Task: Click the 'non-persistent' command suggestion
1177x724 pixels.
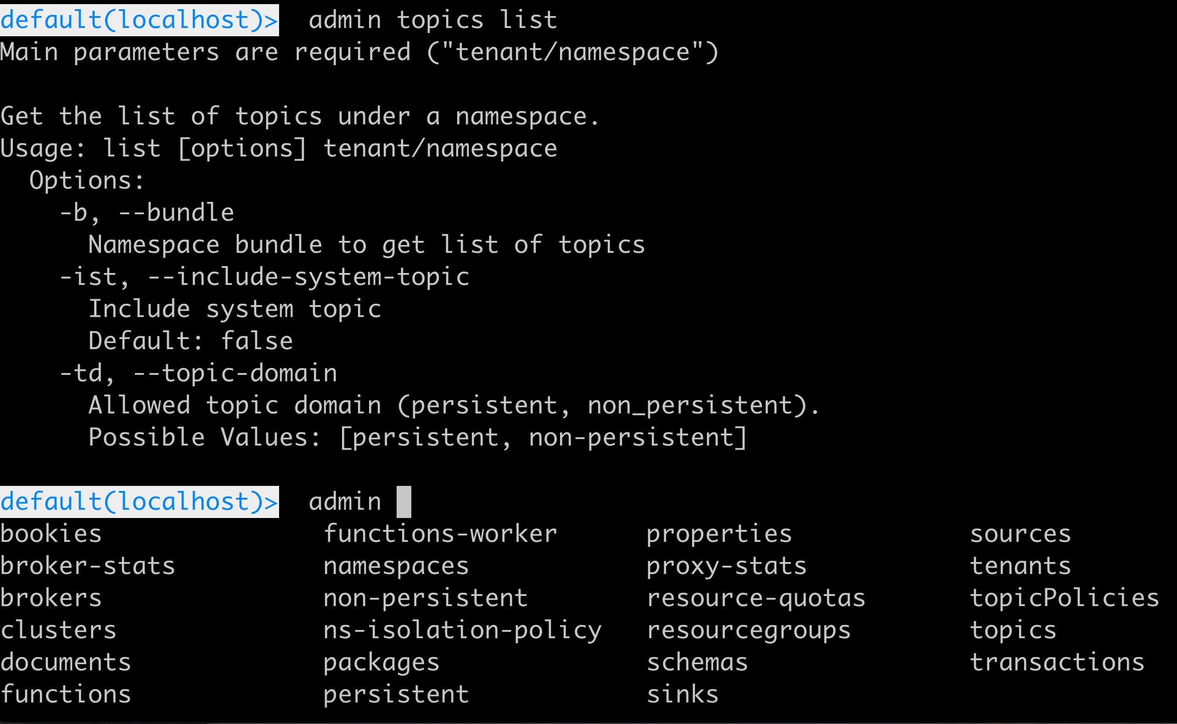Action: pyautogui.click(x=426, y=598)
